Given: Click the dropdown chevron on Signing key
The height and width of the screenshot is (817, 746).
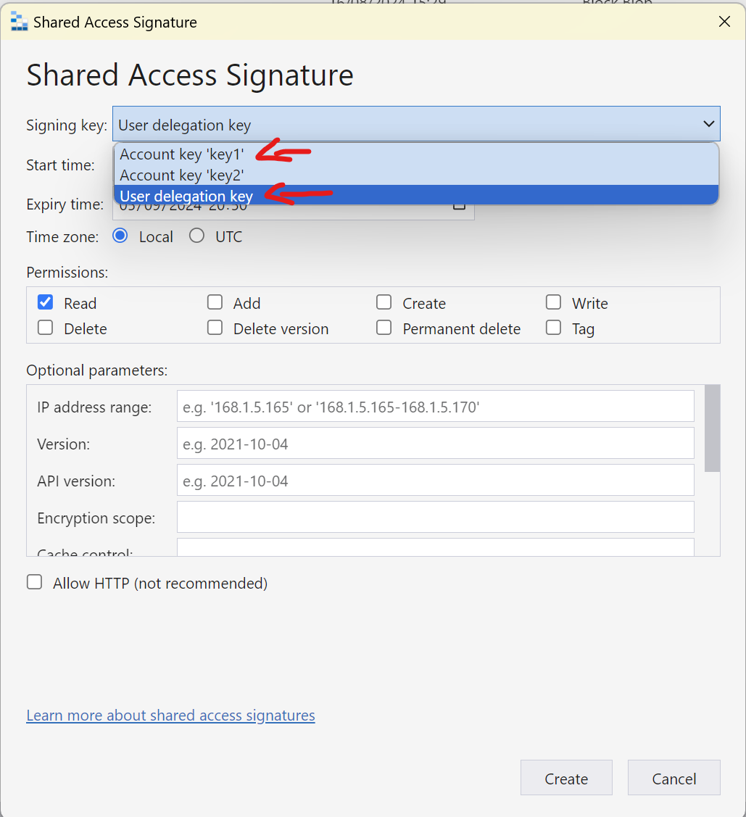Looking at the screenshot, I should pyautogui.click(x=708, y=124).
